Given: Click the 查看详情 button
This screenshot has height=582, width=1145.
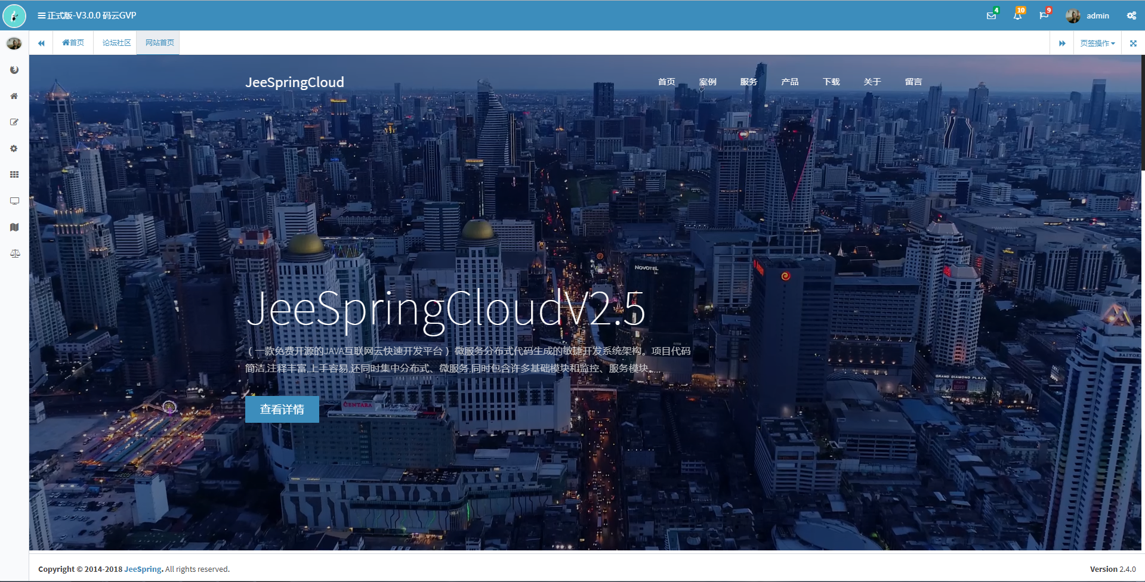Looking at the screenshot, I should pyautogui.click(x=282, y=409).
